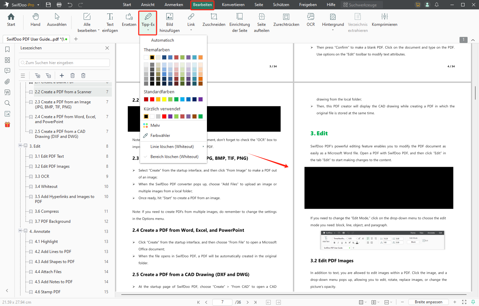The image size is (479, 306).
Task: Toggle fullscreen mode in status bar
Action: tap(464, 302)
